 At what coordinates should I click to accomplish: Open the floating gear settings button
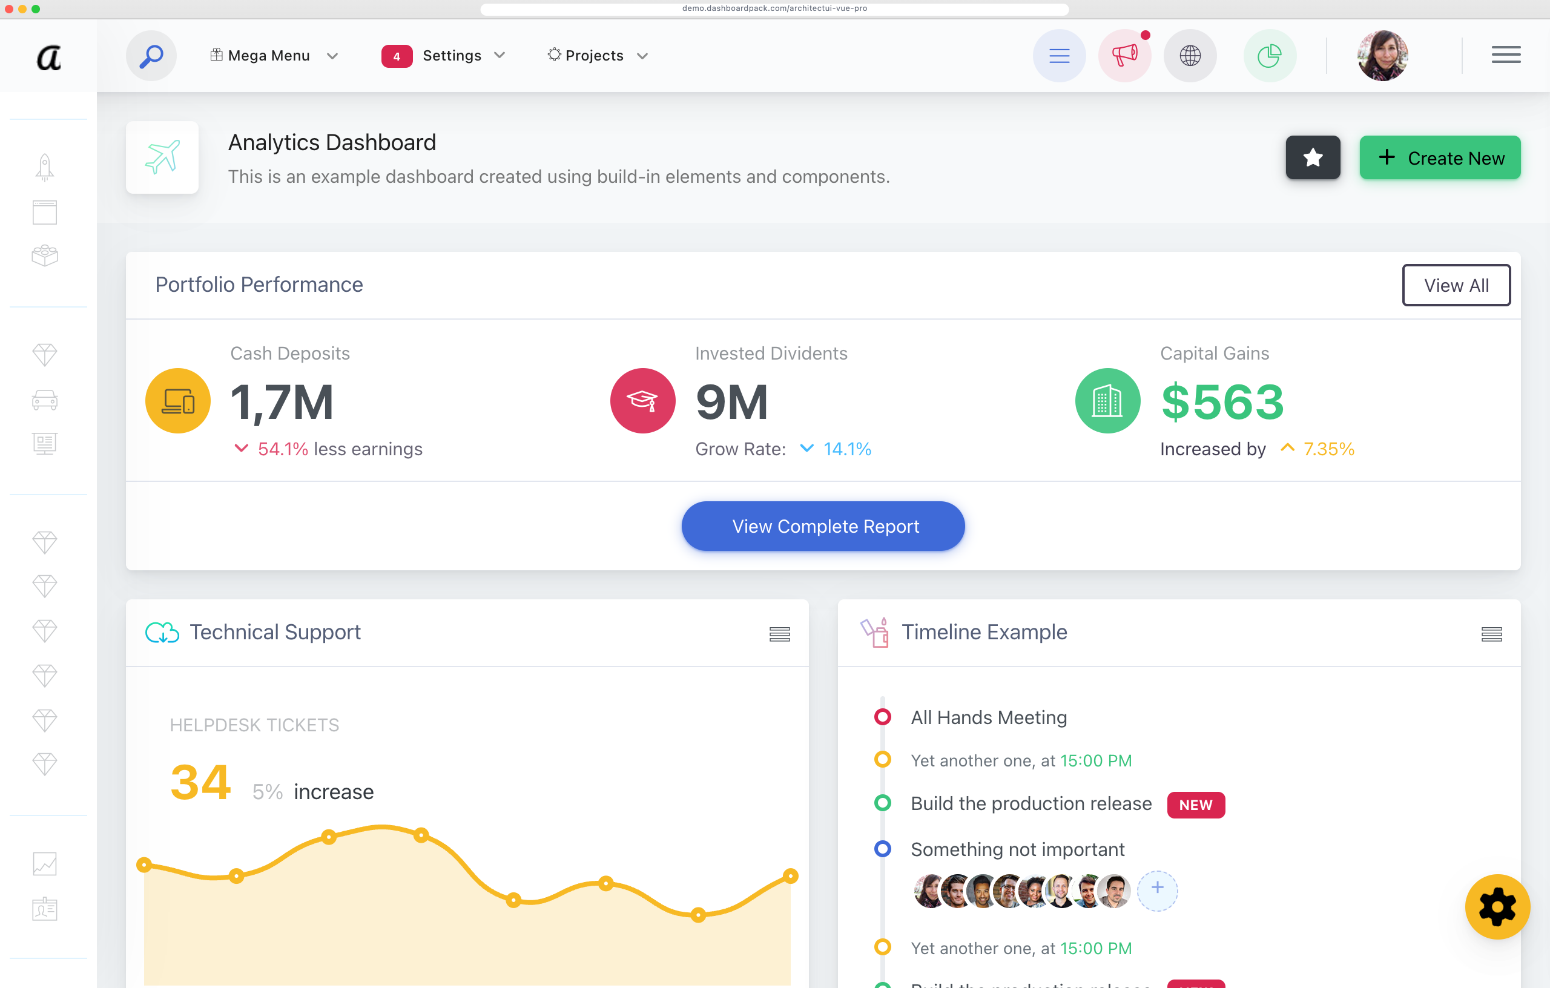tap(1497, 907)
